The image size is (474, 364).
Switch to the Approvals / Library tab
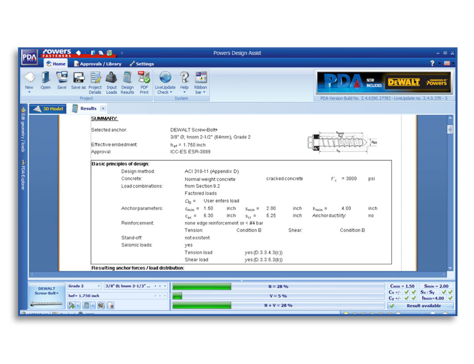pyautogui.click(x=99, y=64)
